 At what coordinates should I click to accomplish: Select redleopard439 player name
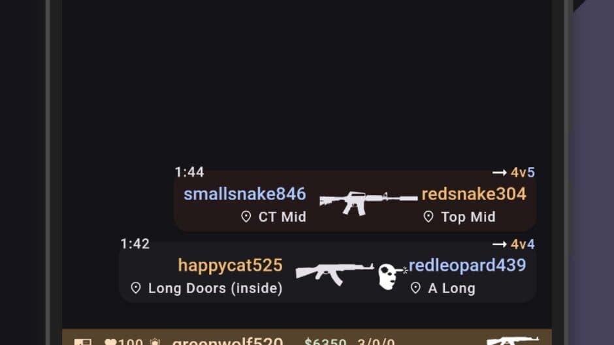[467, 265]
